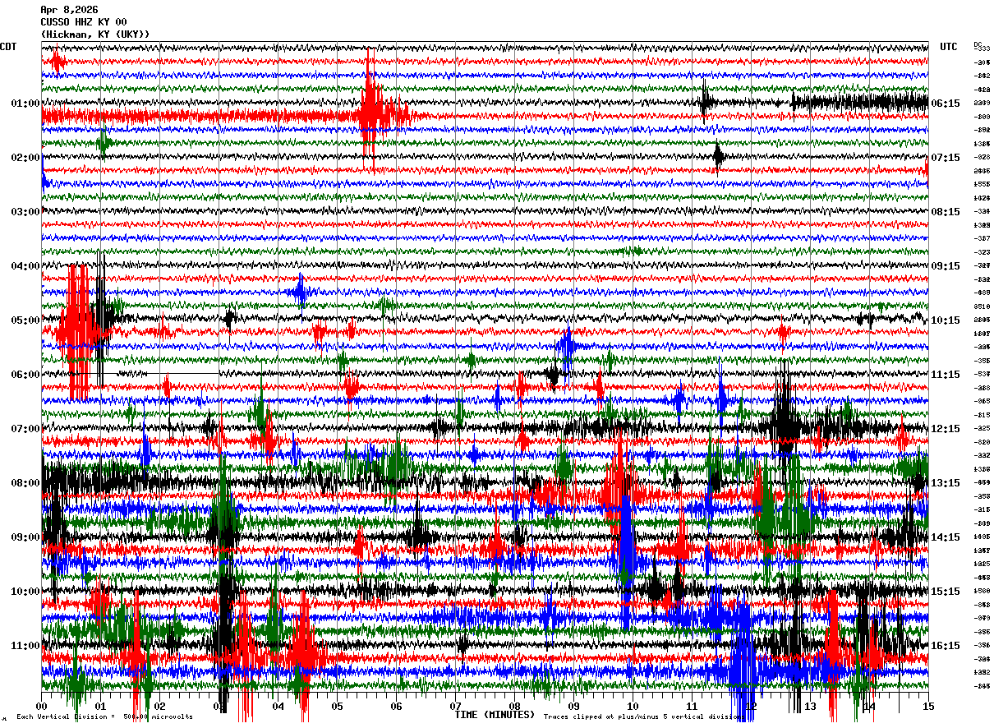The width and height of the screenshot is (994, 728).
Task: Click the '15:15' UTC time label
Action: (946, 592)
